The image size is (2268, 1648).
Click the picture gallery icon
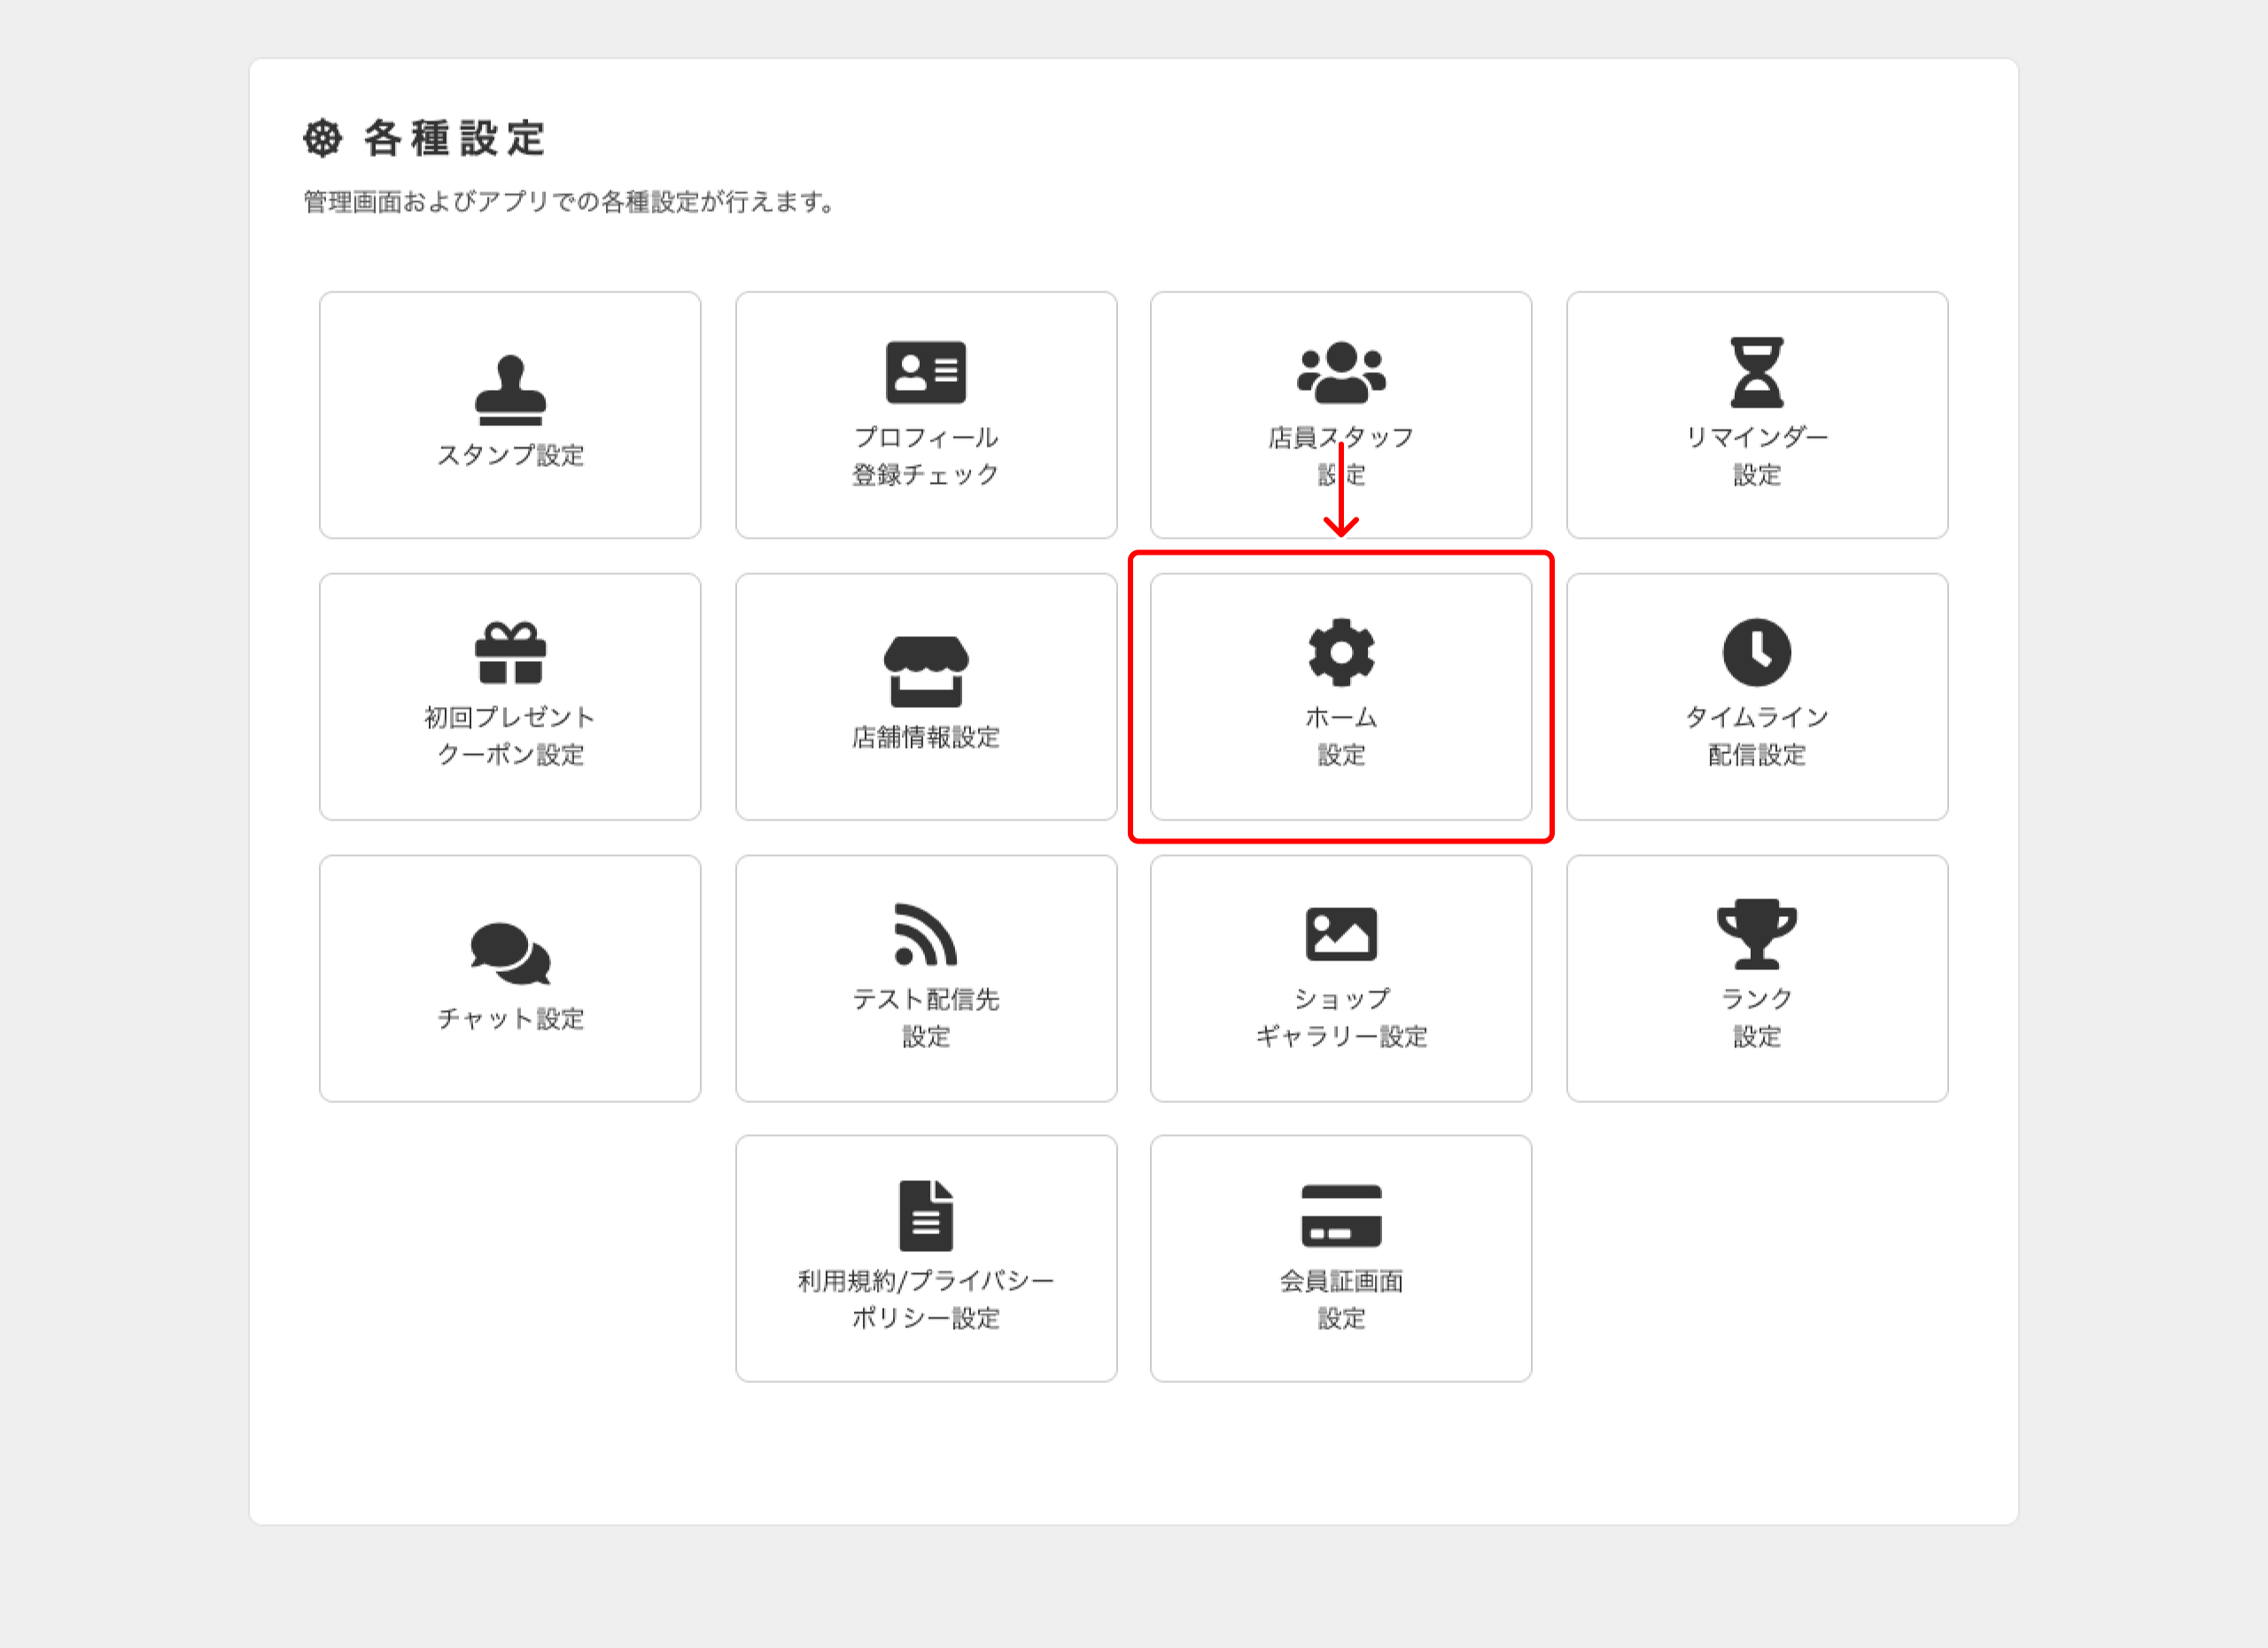coord(1341,934)
